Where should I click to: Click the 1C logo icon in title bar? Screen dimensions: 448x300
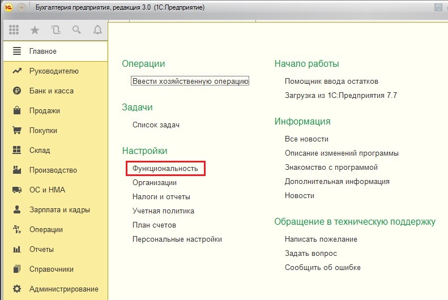(8, 7)
